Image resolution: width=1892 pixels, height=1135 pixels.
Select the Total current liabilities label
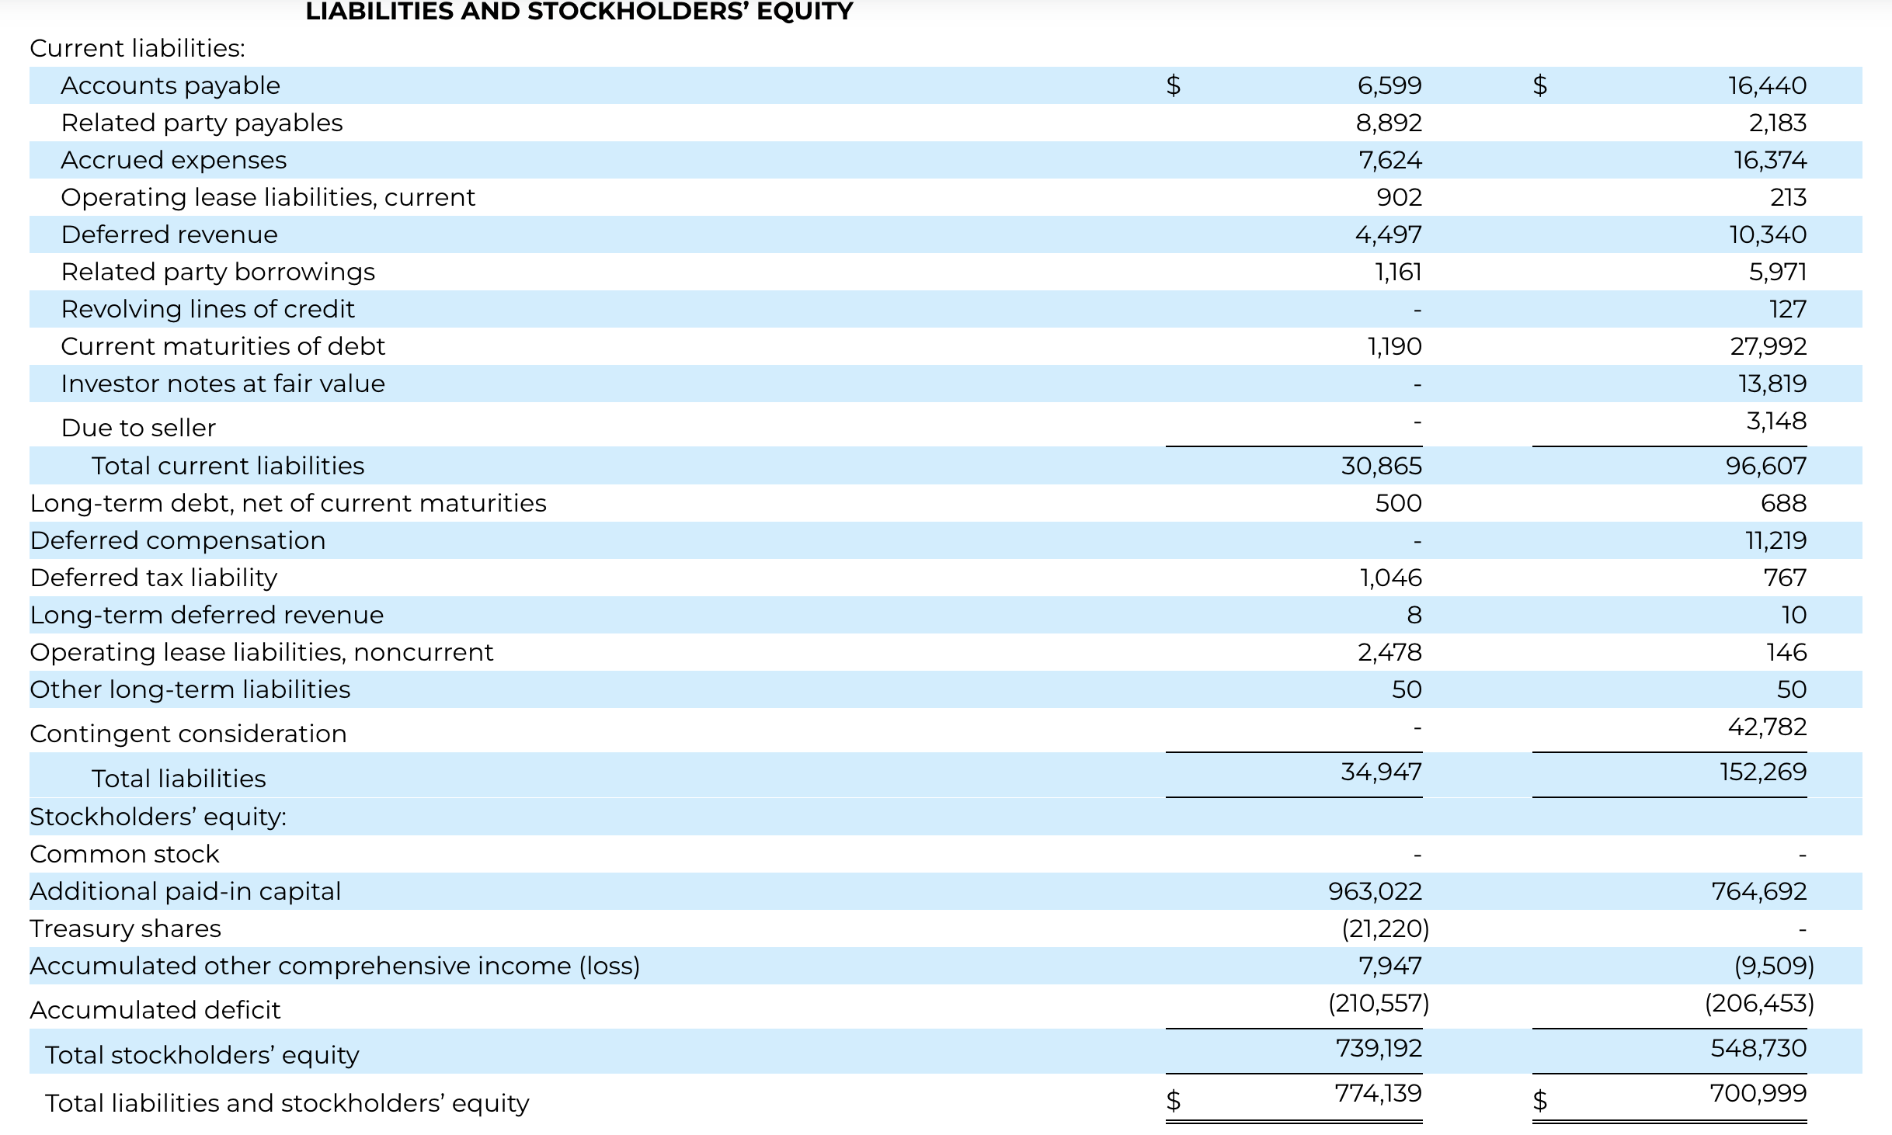coord(228,466)
